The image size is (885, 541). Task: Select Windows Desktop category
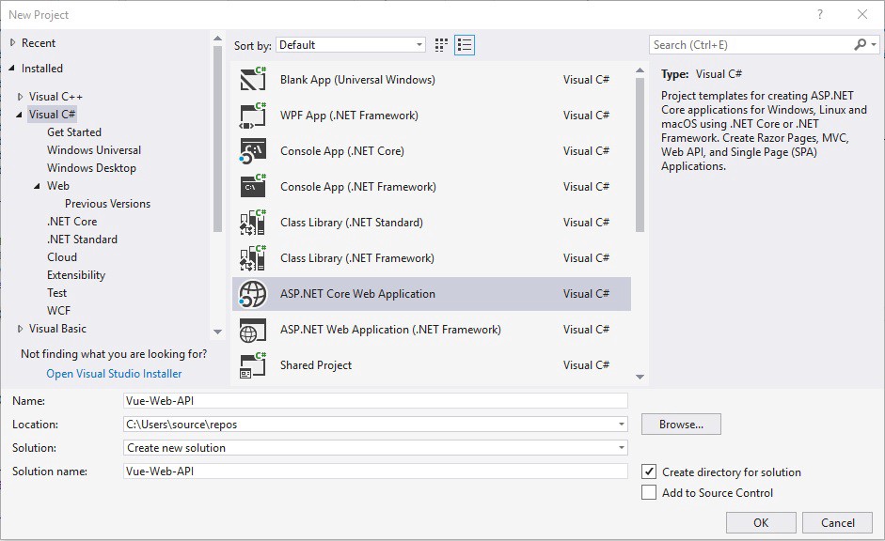pos(91,168)
